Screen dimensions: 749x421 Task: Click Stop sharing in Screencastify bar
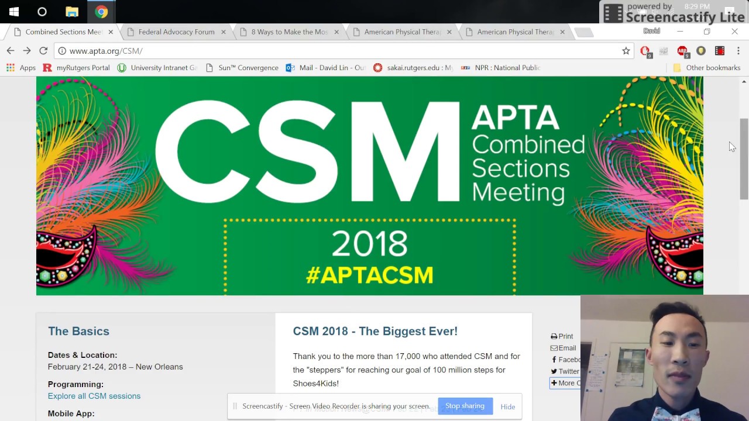point(465,406)
